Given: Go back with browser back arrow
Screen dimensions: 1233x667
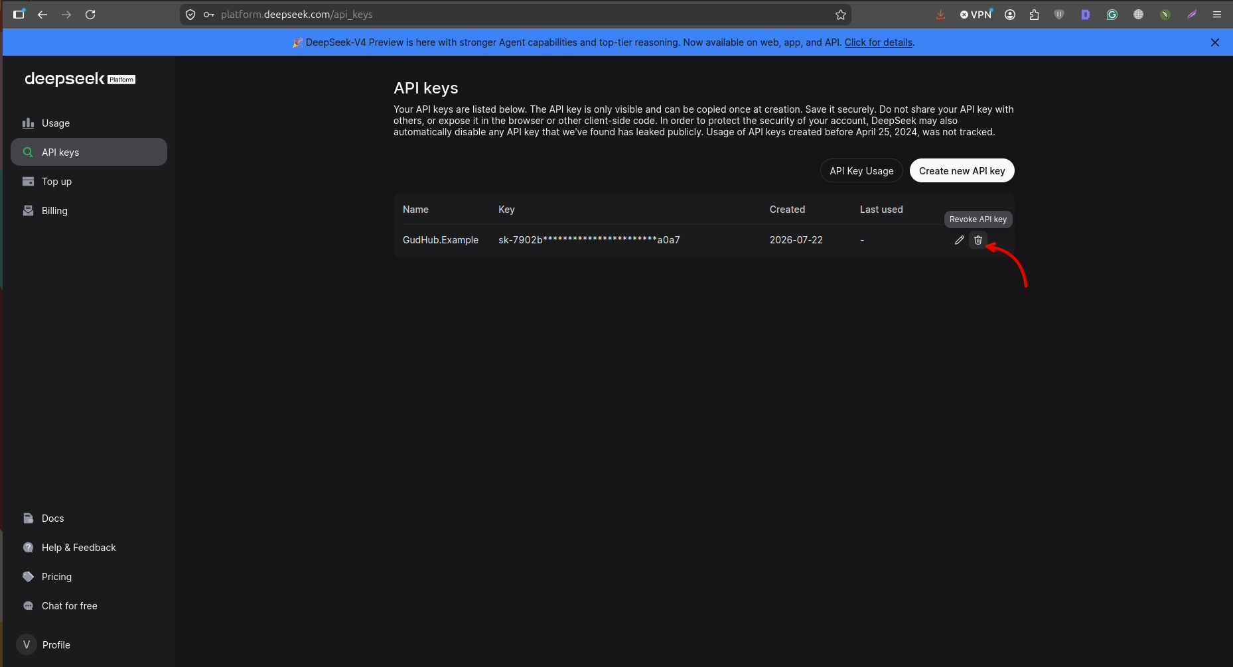Looking at the screenshot, I should 42,15.
